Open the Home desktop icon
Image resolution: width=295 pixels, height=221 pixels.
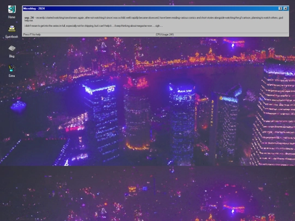[x=11, y=9]
